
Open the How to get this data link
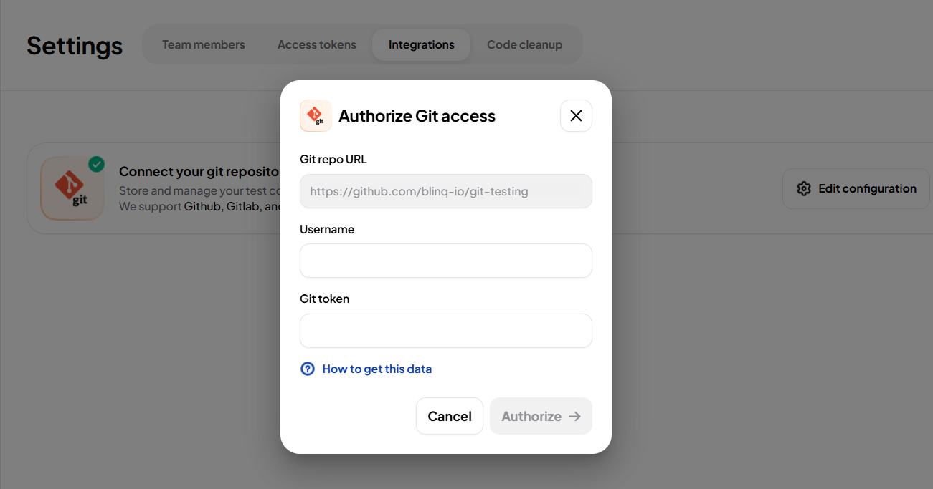tap(376, 369)
